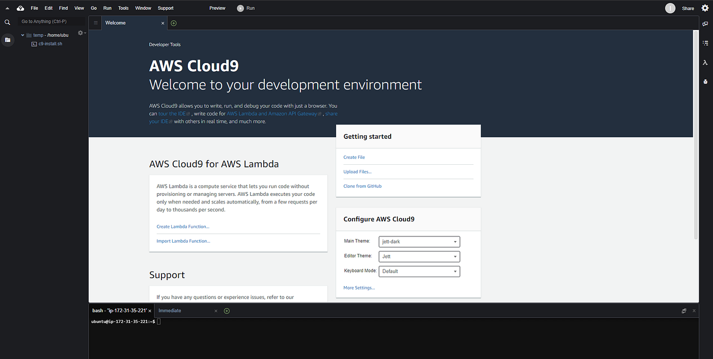Open the Support menu

(166, 8)
